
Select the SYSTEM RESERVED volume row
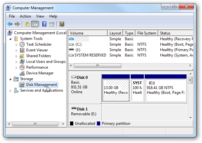[90, 55]
